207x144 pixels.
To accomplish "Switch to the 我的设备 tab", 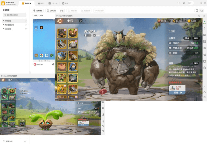I will click(x=27, y=3).
